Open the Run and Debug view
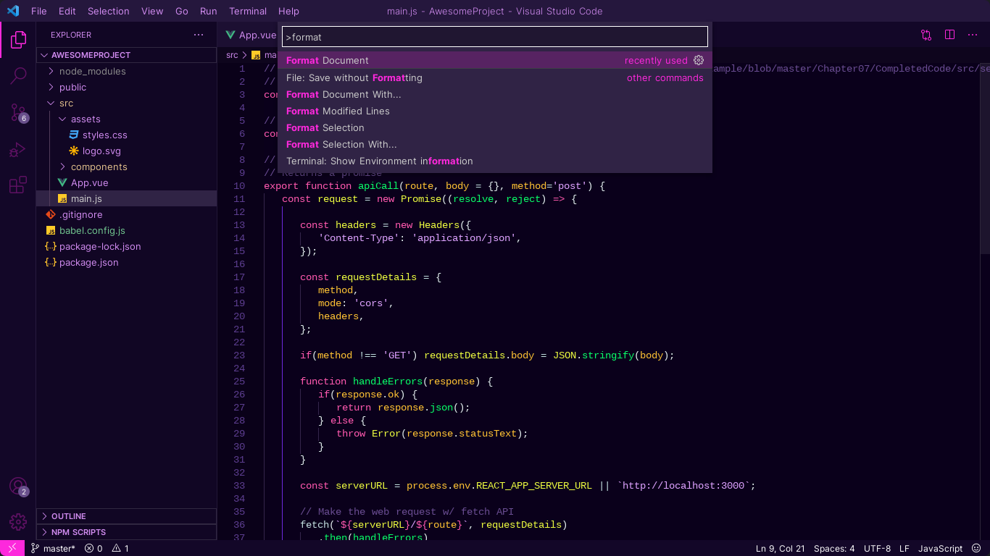990x556 pixels. coord(18,150)
